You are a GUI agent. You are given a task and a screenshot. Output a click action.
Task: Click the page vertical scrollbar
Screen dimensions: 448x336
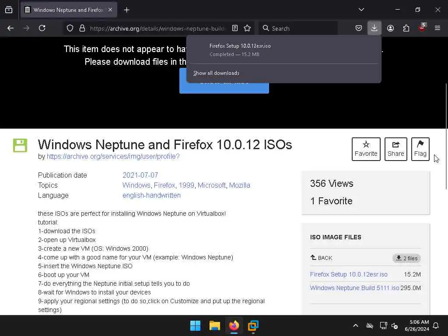(446, 136)
